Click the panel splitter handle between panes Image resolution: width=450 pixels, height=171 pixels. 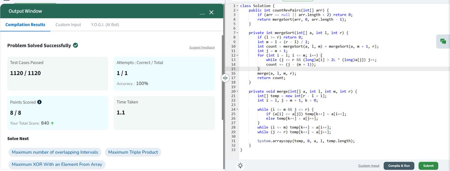pos(225,78)
